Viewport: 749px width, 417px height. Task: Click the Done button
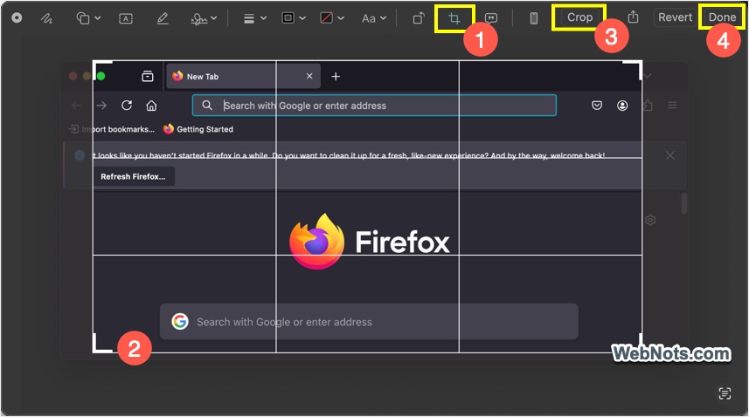722,17
